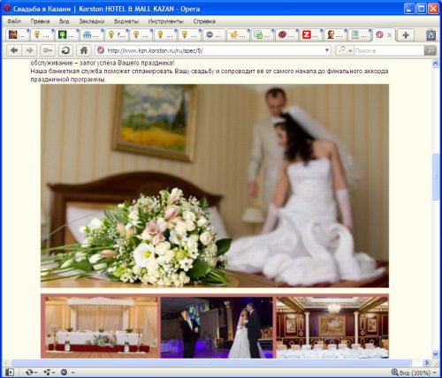Open the search engine selector dropdown
This screenshot has width=442, height=378.
click(x=345, y=50)
